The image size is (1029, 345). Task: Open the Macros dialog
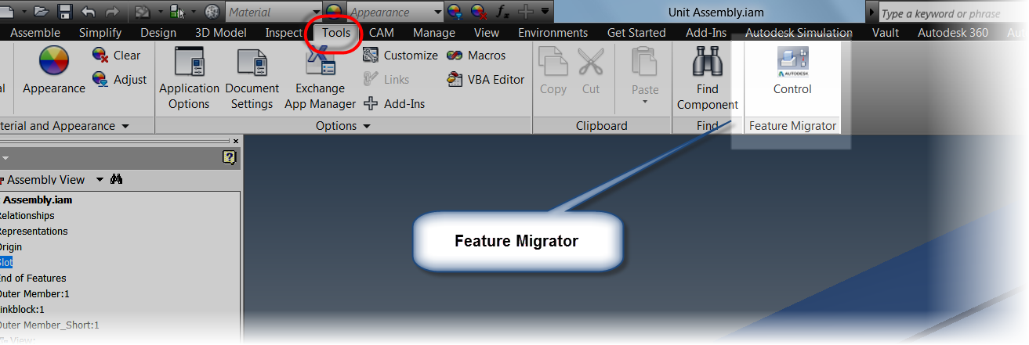(476, 56)
